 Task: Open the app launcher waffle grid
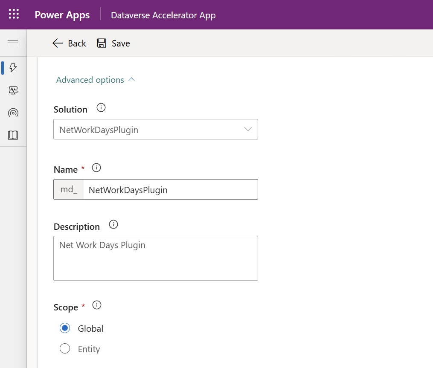[14, 14]
